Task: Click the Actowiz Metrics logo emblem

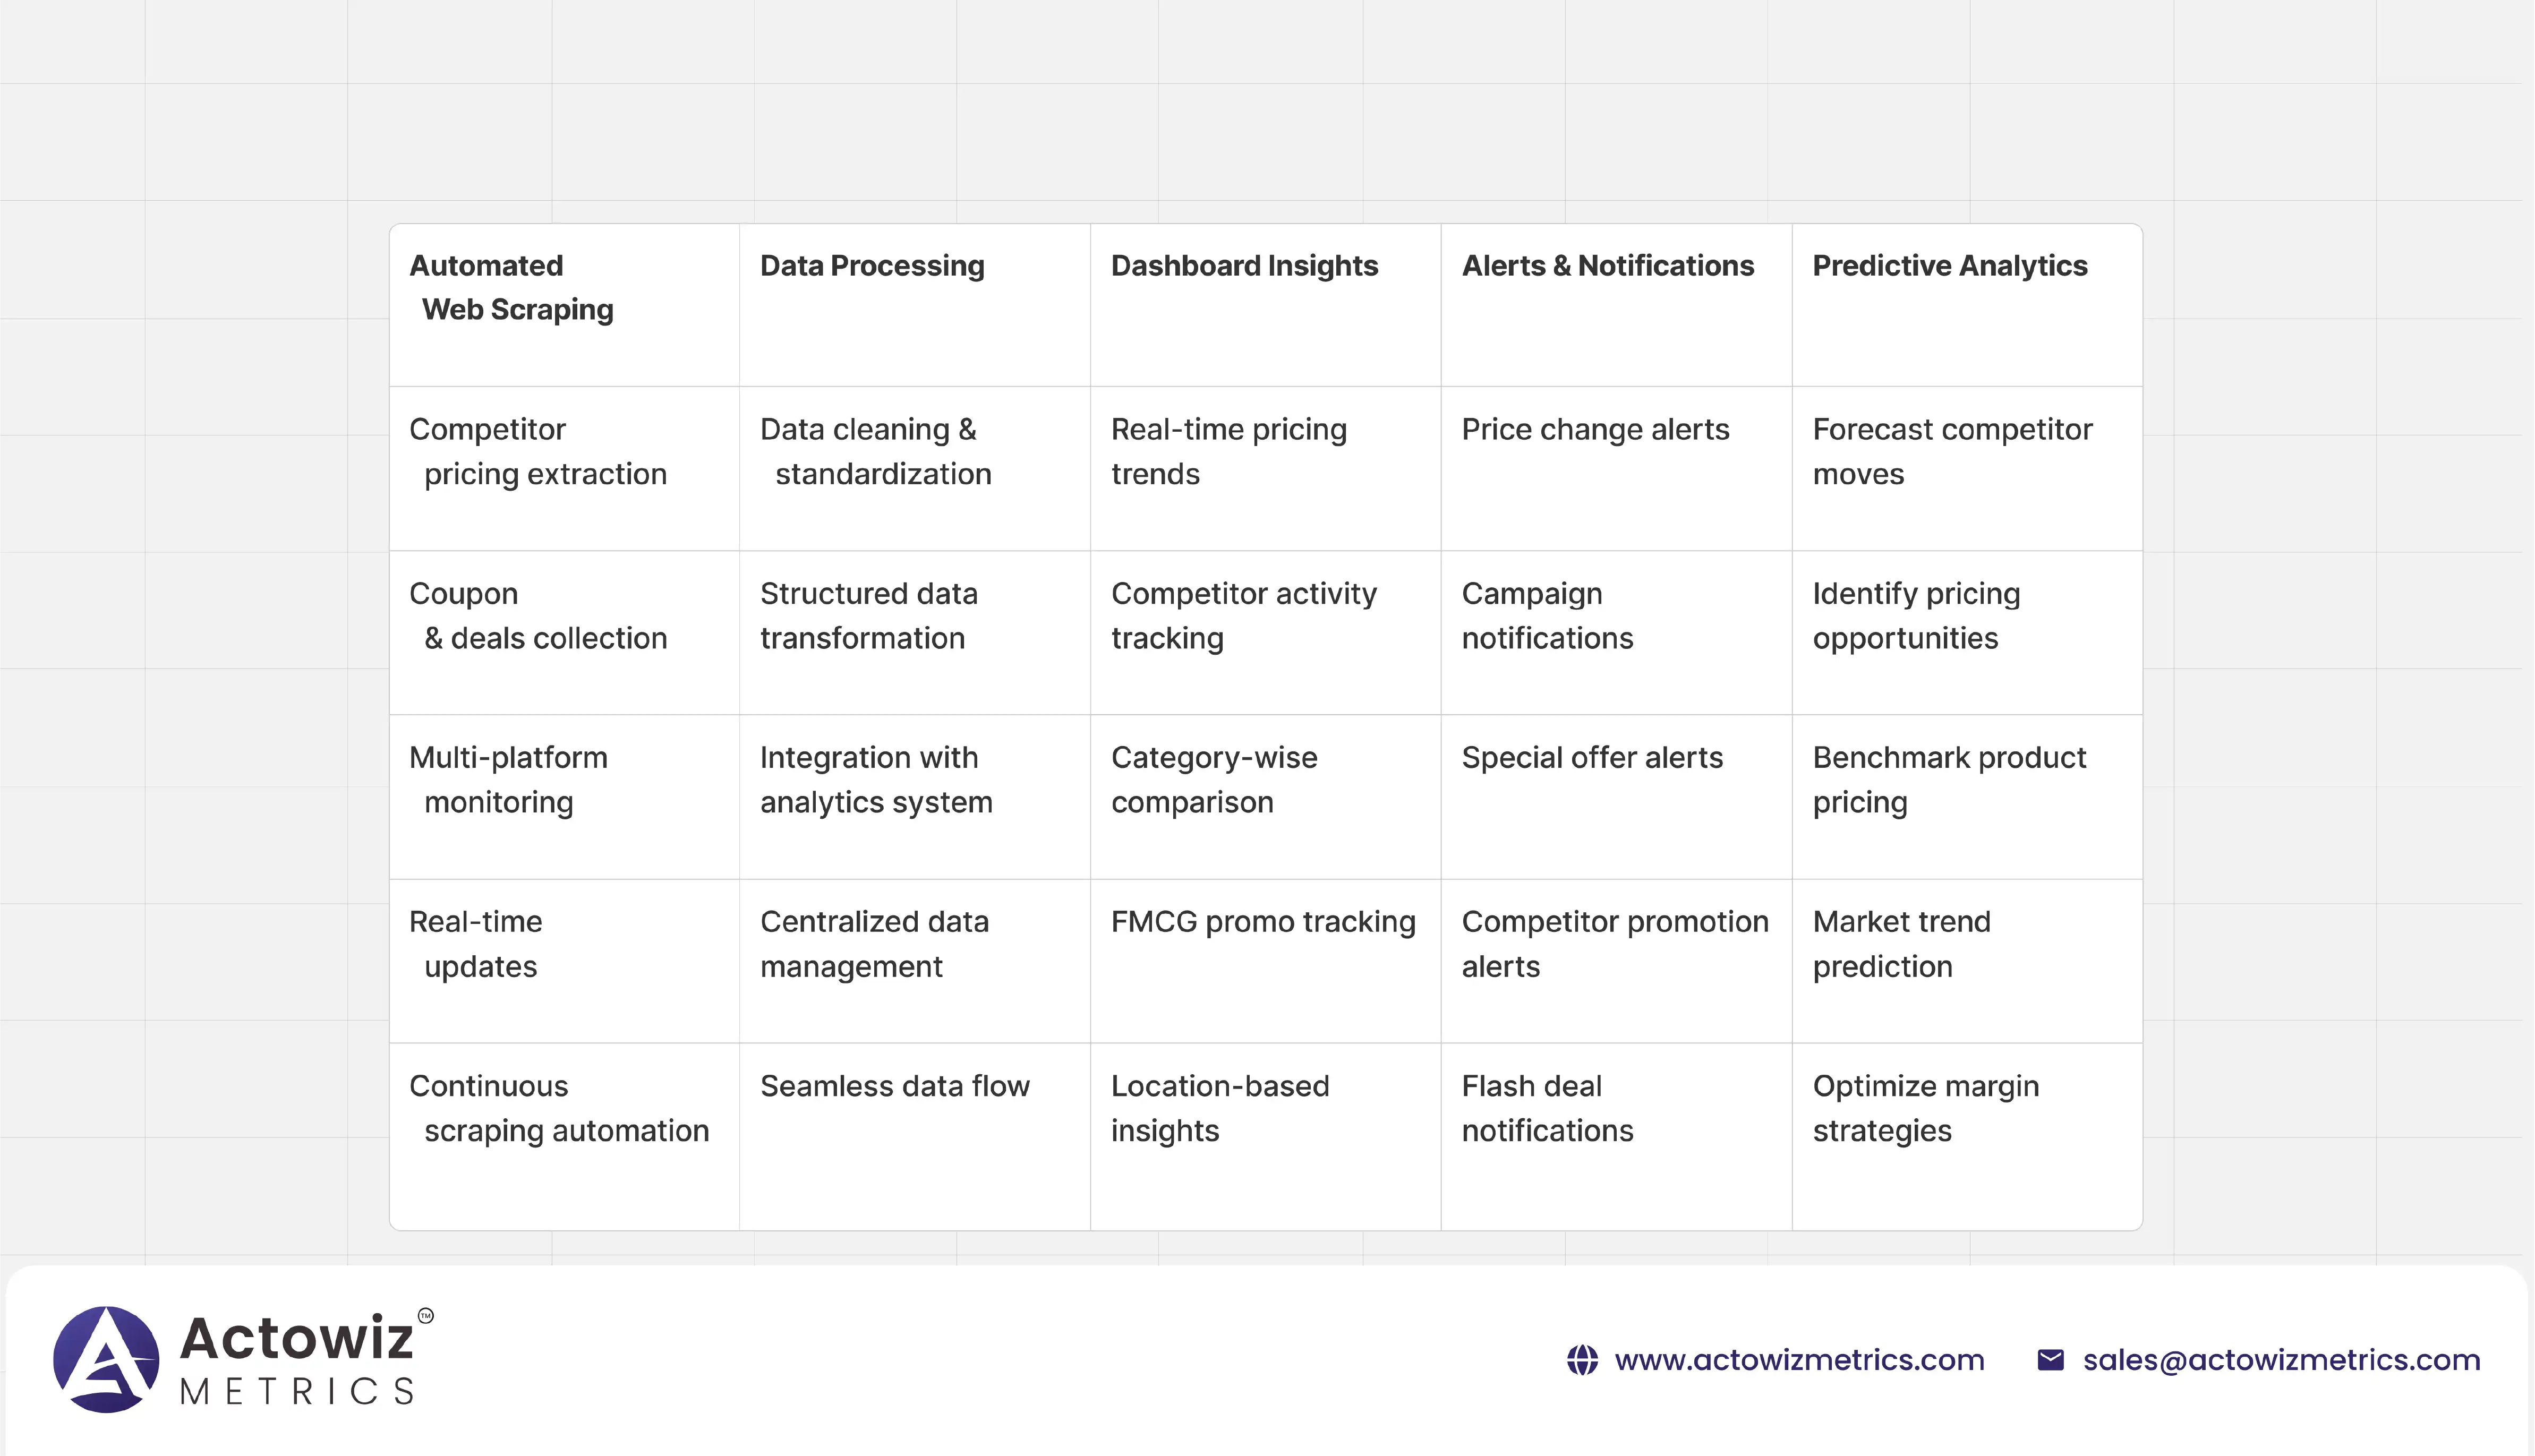Action: tap(106, 1359)
